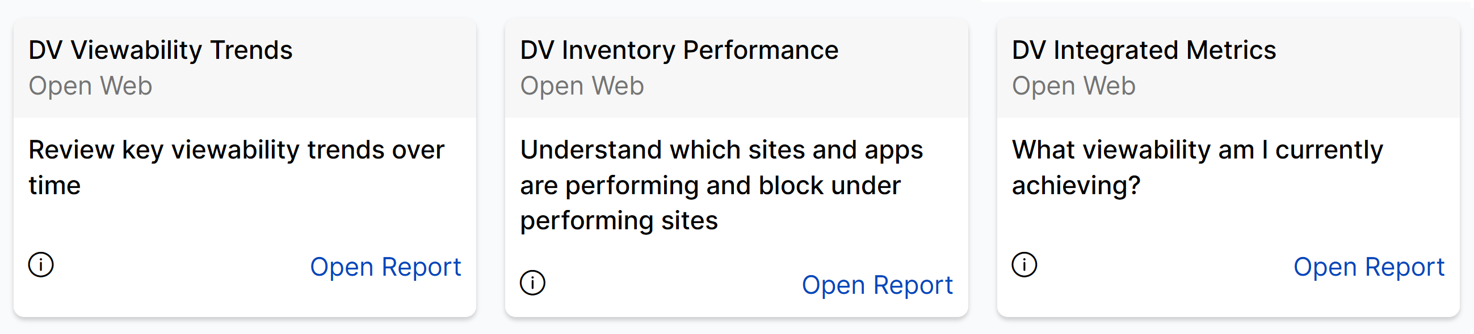Select Open Web label under DV Integrated Metrics
The width and height of the screenshot is (1474, 334).
coord(1073,86)
